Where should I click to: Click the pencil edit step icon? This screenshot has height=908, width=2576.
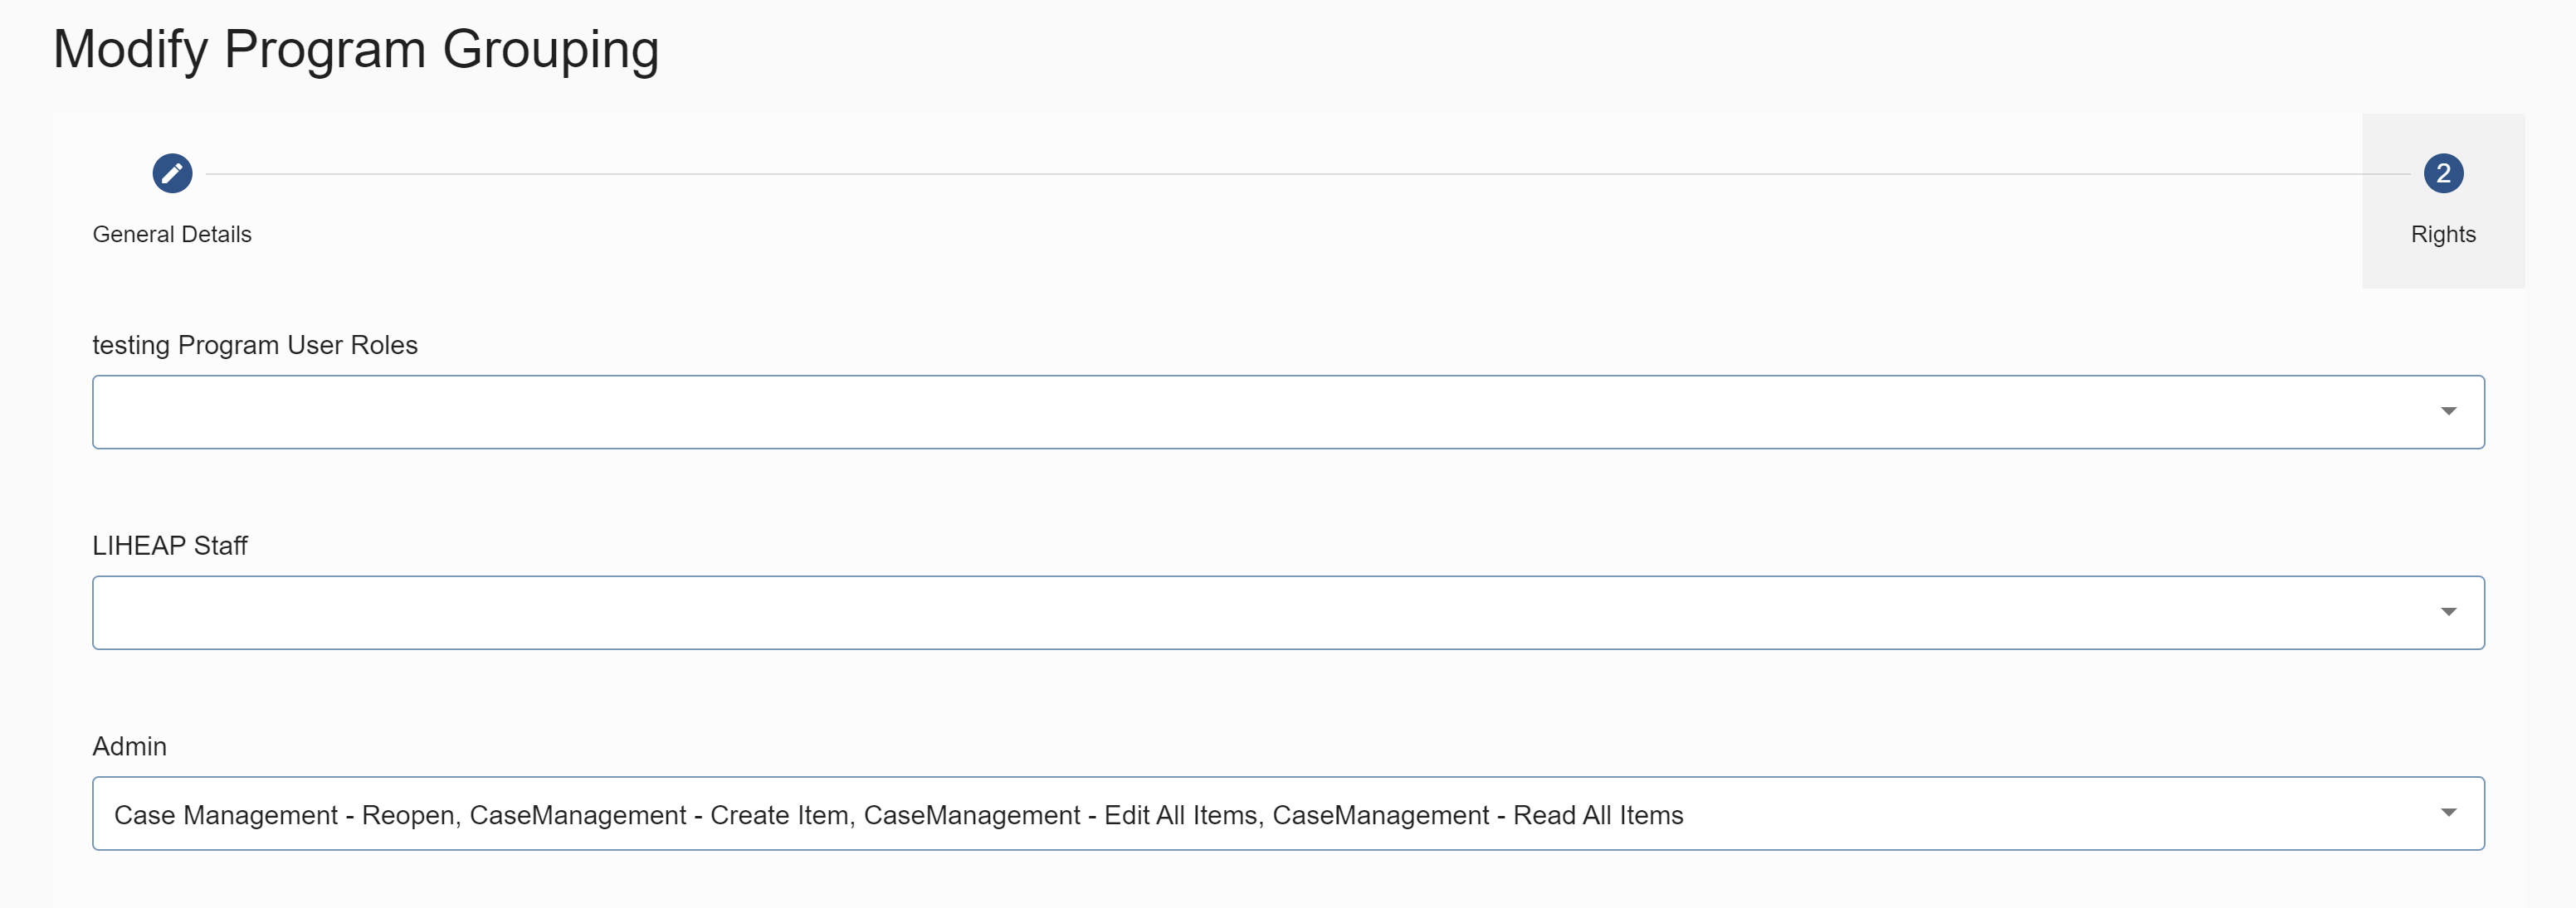(172, 174)
